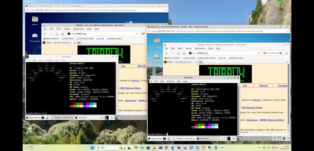The width and height of the screenshot is (314, 151).
Task: Click Changes link in OmniTribblixMinimal window
Action: point(282,85)
